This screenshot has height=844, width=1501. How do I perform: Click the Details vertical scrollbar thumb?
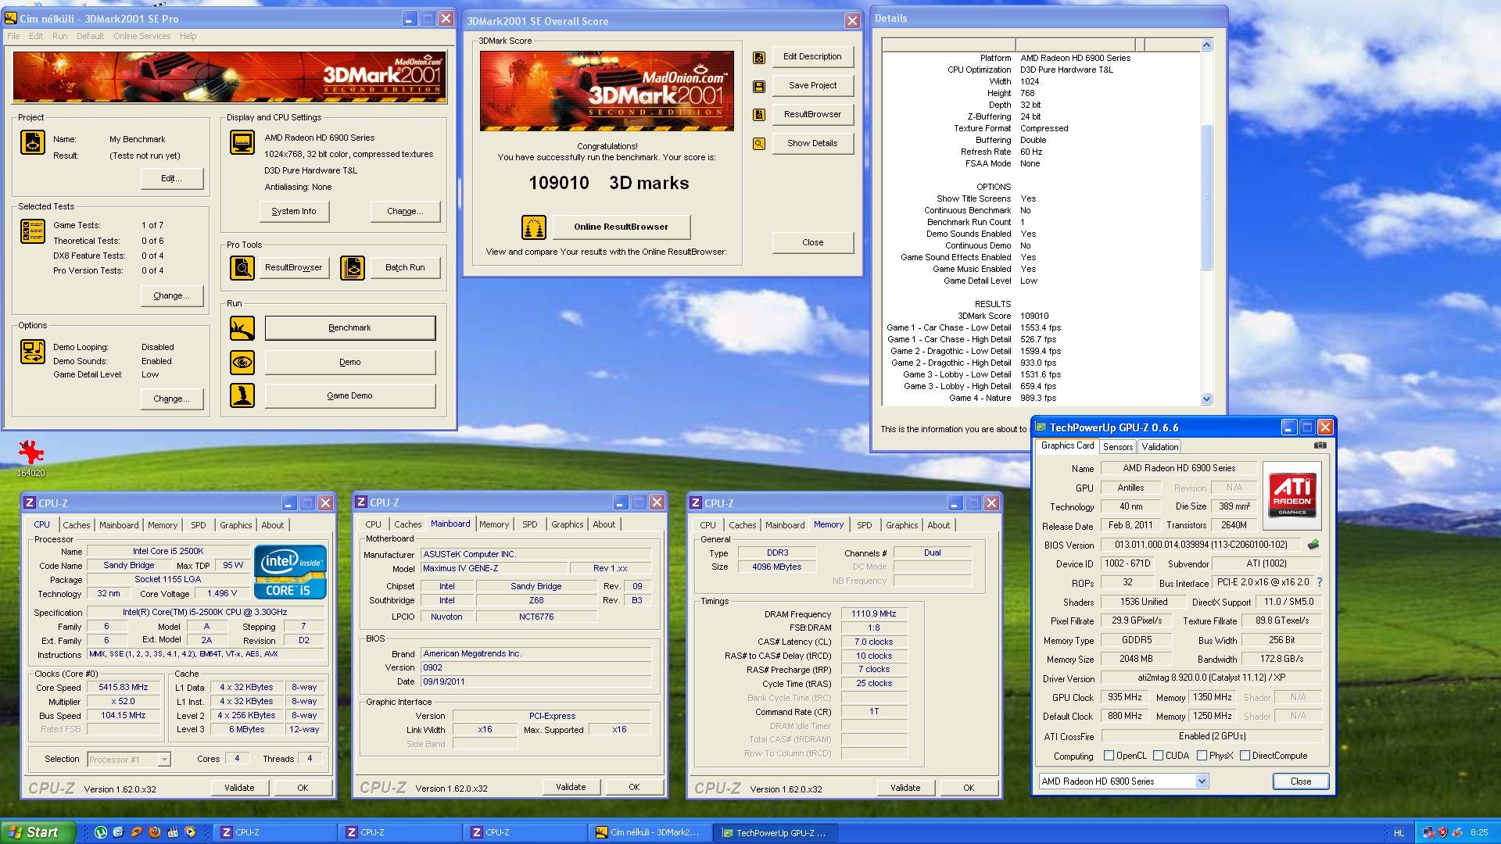click(1206, 197)
